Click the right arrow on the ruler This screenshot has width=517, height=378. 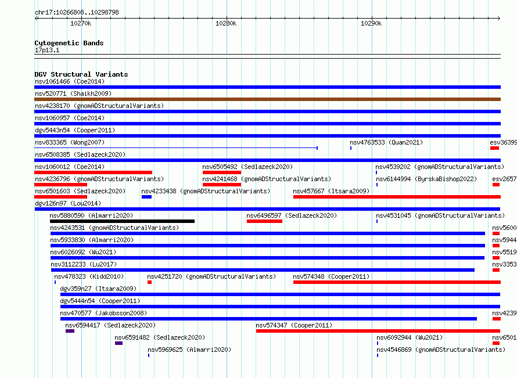tap(499, 19)
